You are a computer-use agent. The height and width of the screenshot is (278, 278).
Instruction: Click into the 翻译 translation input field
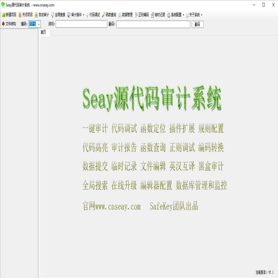pos(153,24)
